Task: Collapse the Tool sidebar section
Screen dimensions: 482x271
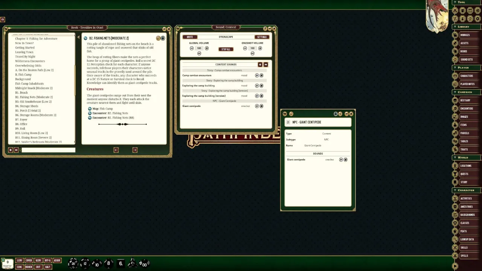Action: [x=455, y=2]
